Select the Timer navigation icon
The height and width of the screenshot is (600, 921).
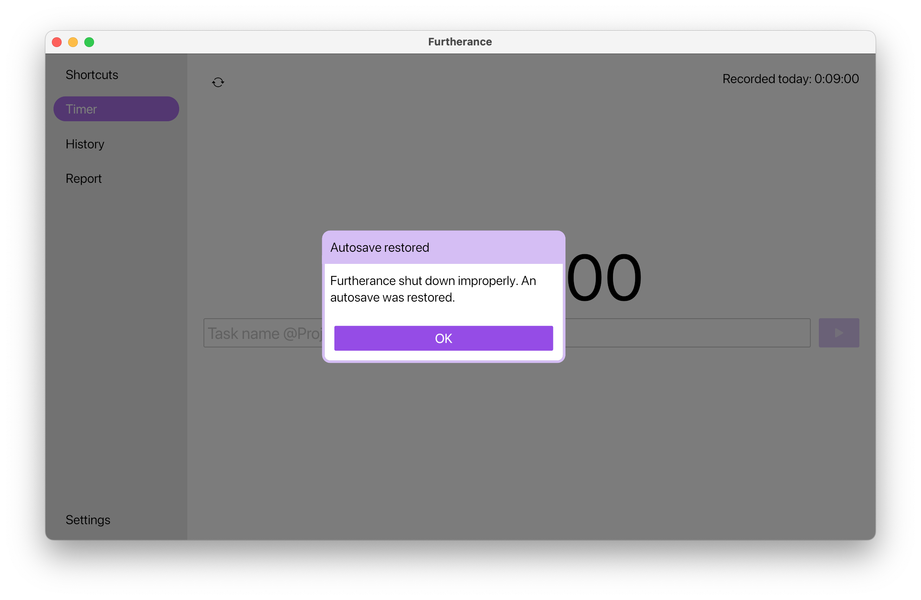coord(116,109)
